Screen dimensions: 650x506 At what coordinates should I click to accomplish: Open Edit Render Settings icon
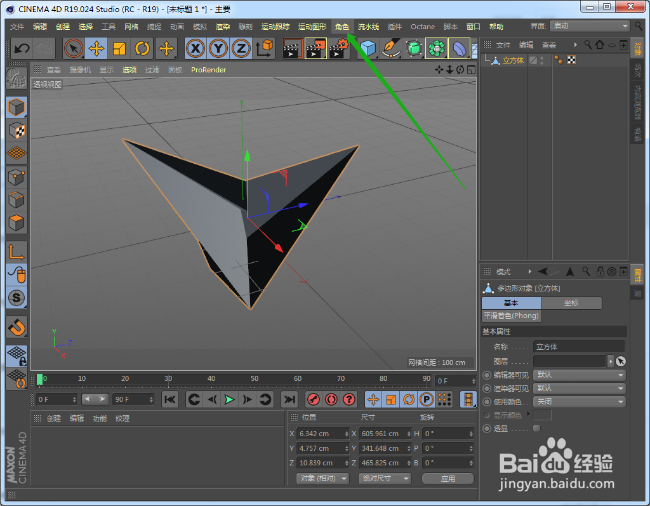339,48
